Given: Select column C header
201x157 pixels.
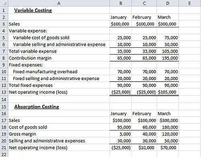Looking at the screenshot, I should (144, 3).
